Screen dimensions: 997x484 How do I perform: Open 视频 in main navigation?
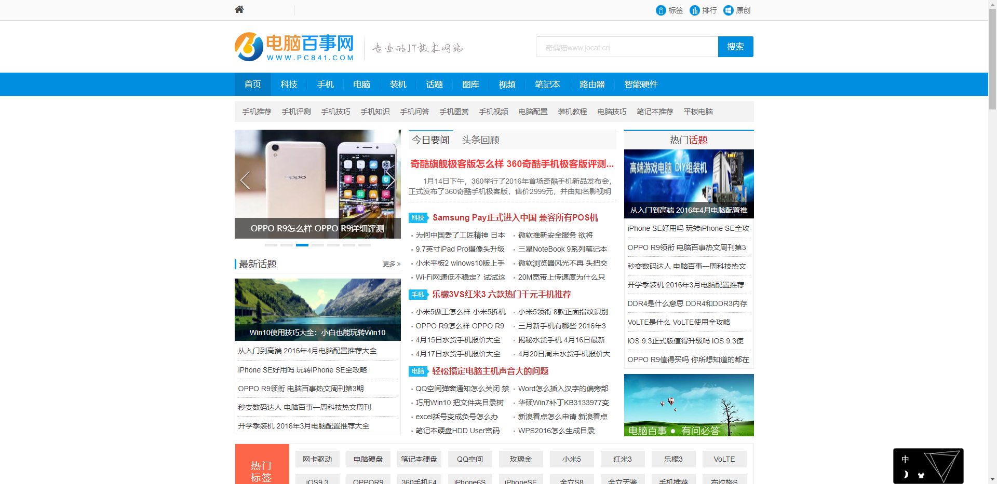tap(507, 84)
